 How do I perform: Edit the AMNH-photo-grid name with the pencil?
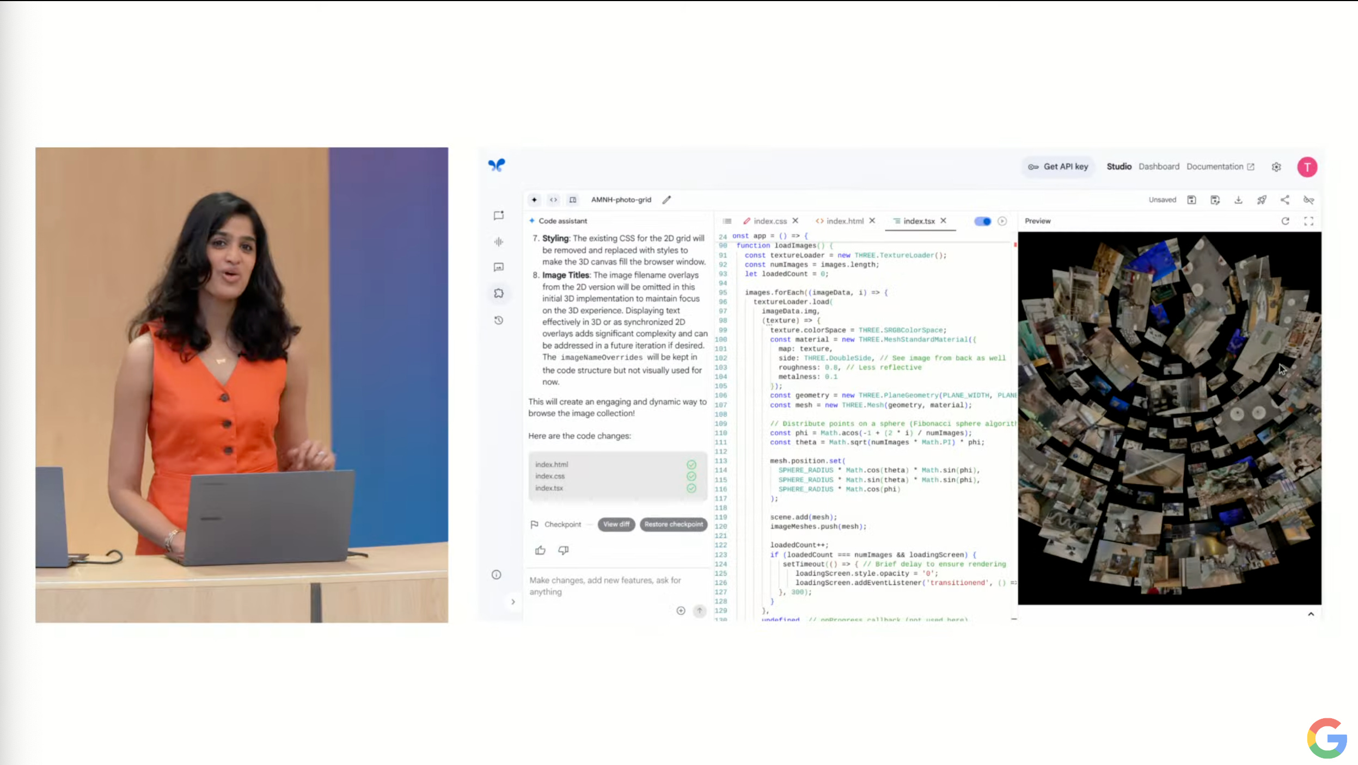tap(666, 200)
